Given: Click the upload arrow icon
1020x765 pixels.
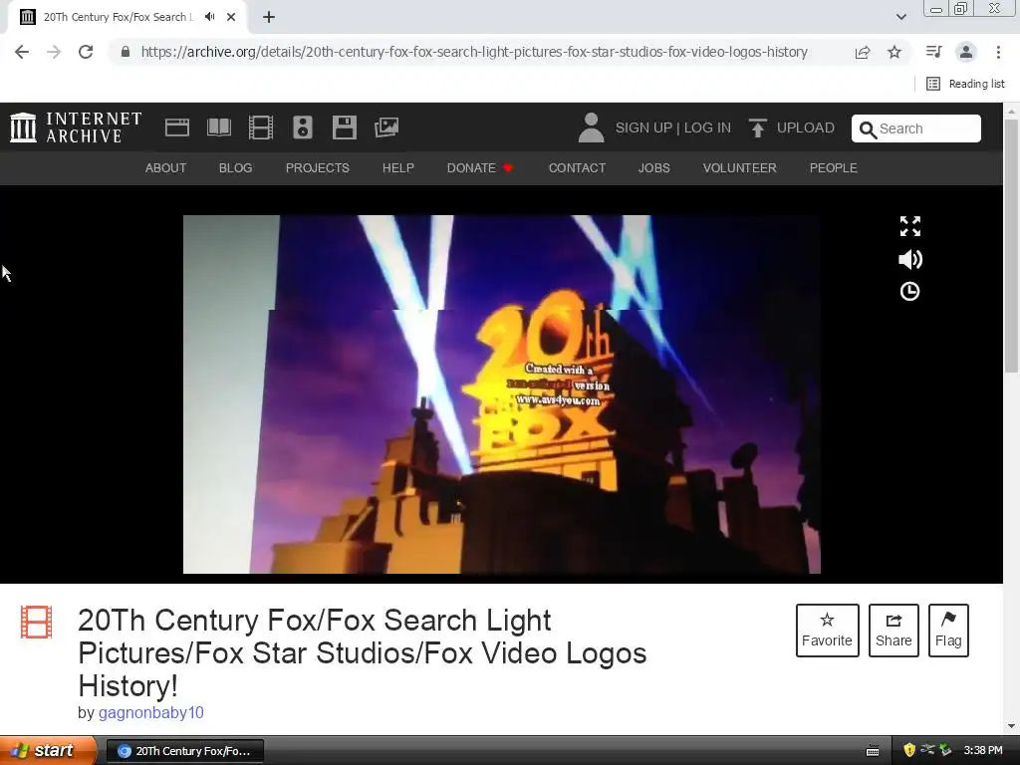Looking at the screenshot, I should (757, 128).
